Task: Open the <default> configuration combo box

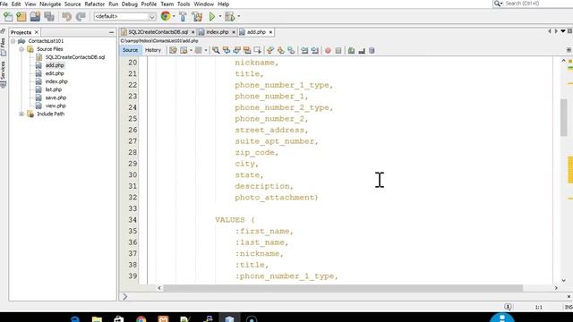Action: [x=125, y=16]
